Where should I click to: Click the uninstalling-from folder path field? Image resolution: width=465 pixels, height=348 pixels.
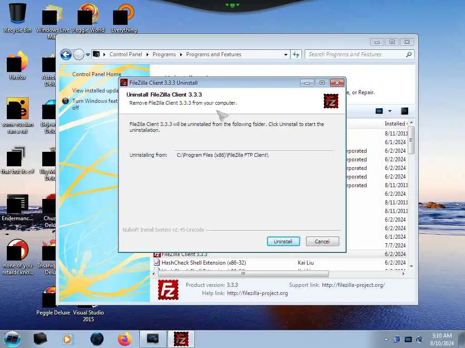coord(254,155)
